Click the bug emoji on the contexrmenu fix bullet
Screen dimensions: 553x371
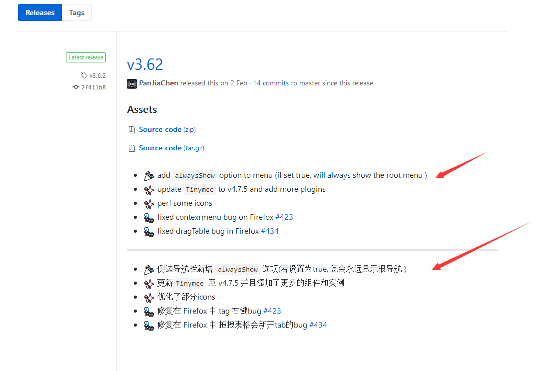tap(149, 217)
